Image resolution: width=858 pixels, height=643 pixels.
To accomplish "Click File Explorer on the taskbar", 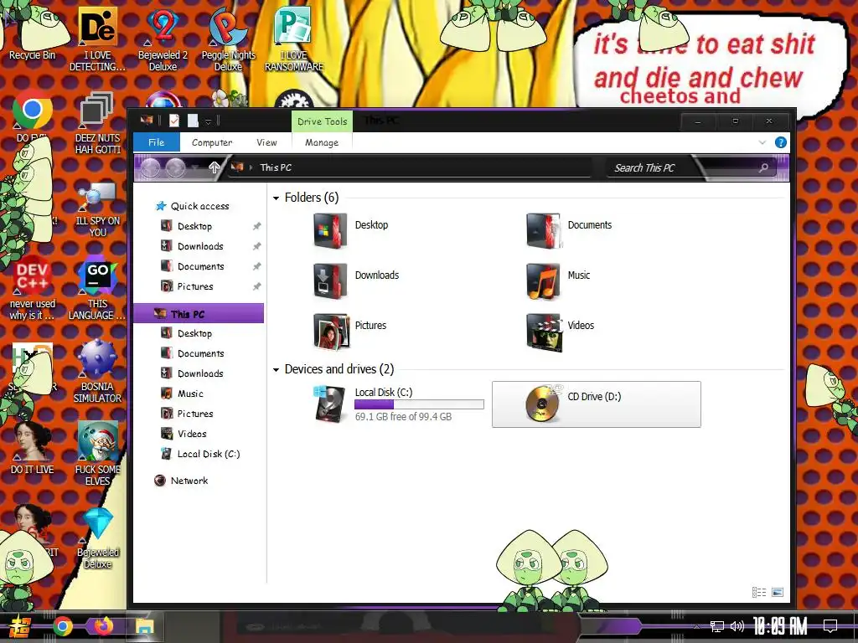I will 144,626.
